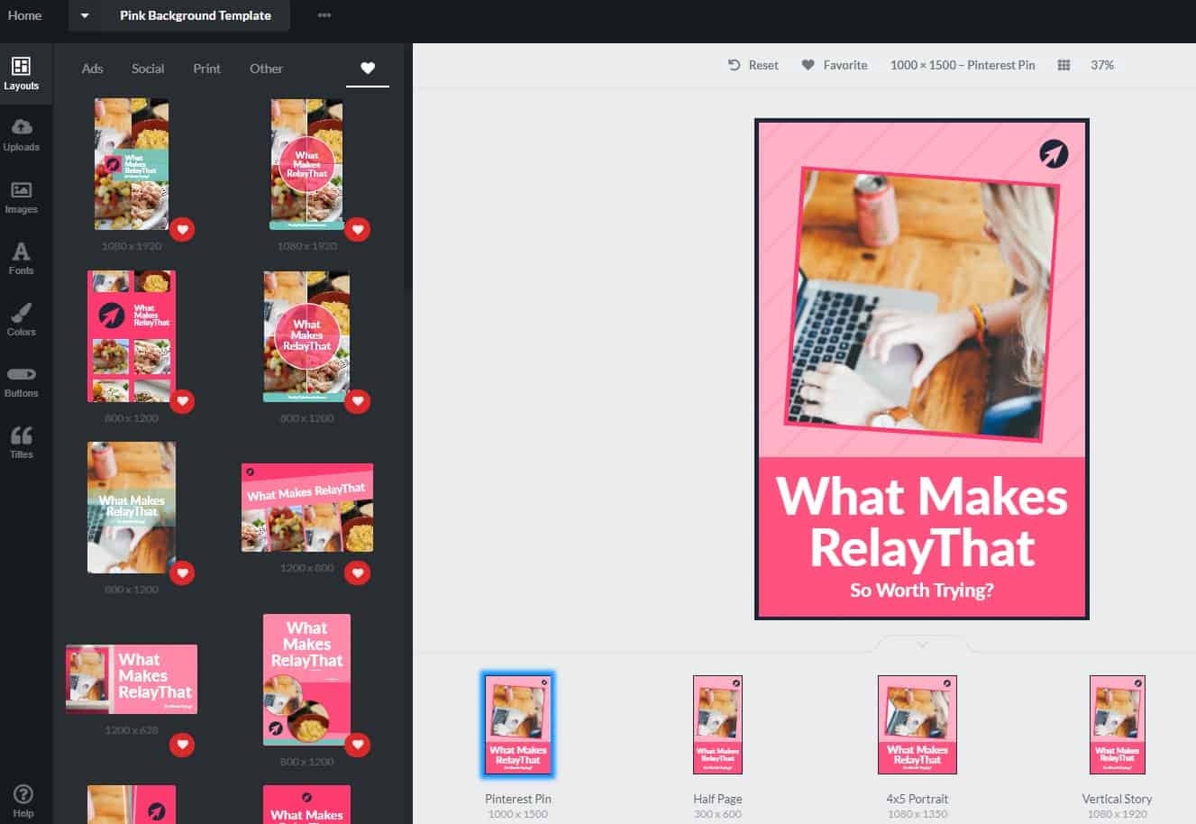Switch to the Other tab
Image resolution: width=1196 pixels, height=824 pixels.
tap(266, 69)
